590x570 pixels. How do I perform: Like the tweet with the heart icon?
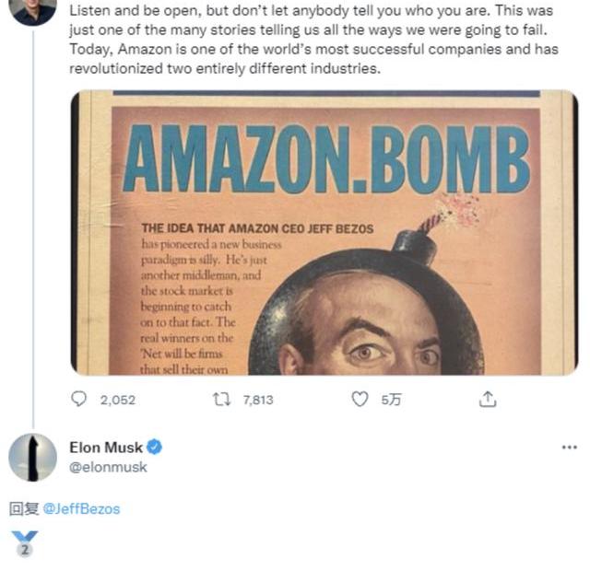[361, 399]
